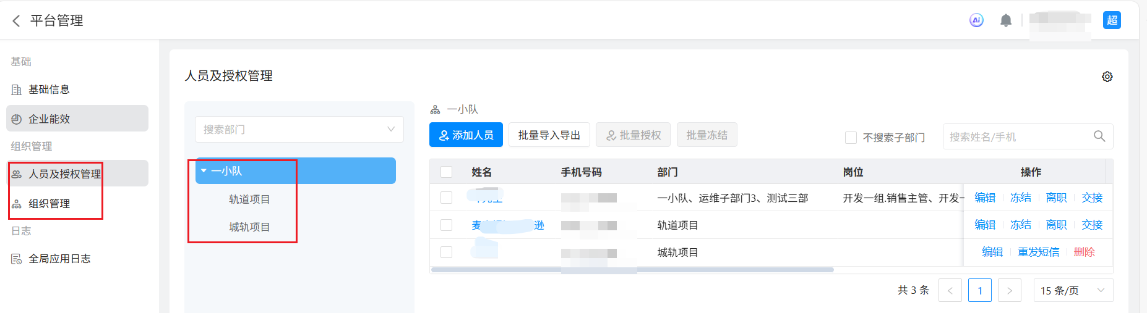Open 企业能效 in the sidebar
The height and width of the screenshot is (313, 1147).
coord(49,119)
